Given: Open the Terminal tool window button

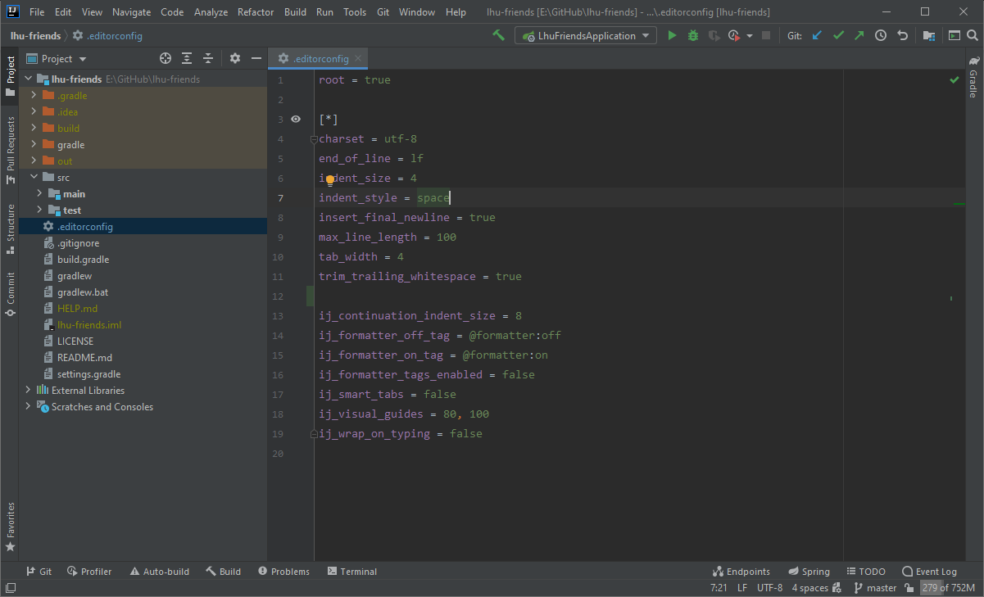Looking at the screenshot, I should click(x=351, y=572).
